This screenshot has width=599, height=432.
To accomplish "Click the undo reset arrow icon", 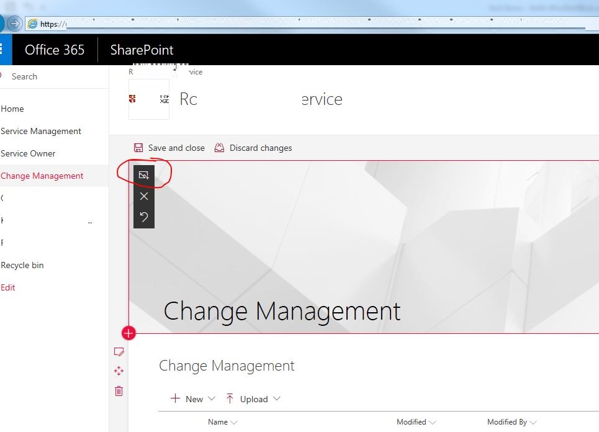I will 144,217.
